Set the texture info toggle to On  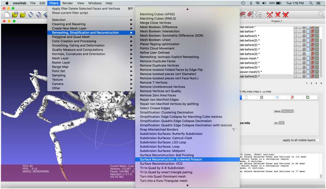pyautogui.click(x=276, y=123)
